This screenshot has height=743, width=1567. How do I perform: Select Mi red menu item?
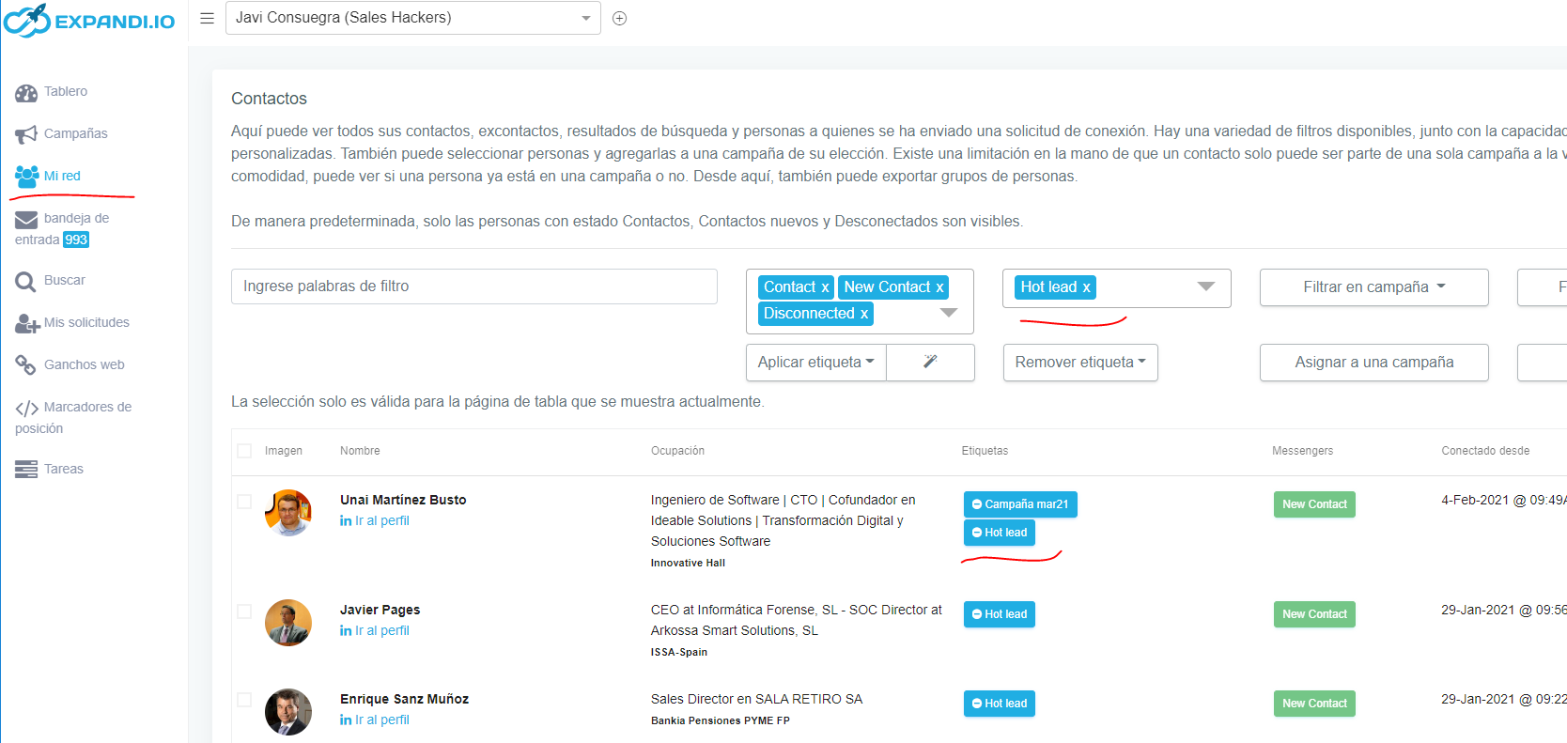coord(62,176)
